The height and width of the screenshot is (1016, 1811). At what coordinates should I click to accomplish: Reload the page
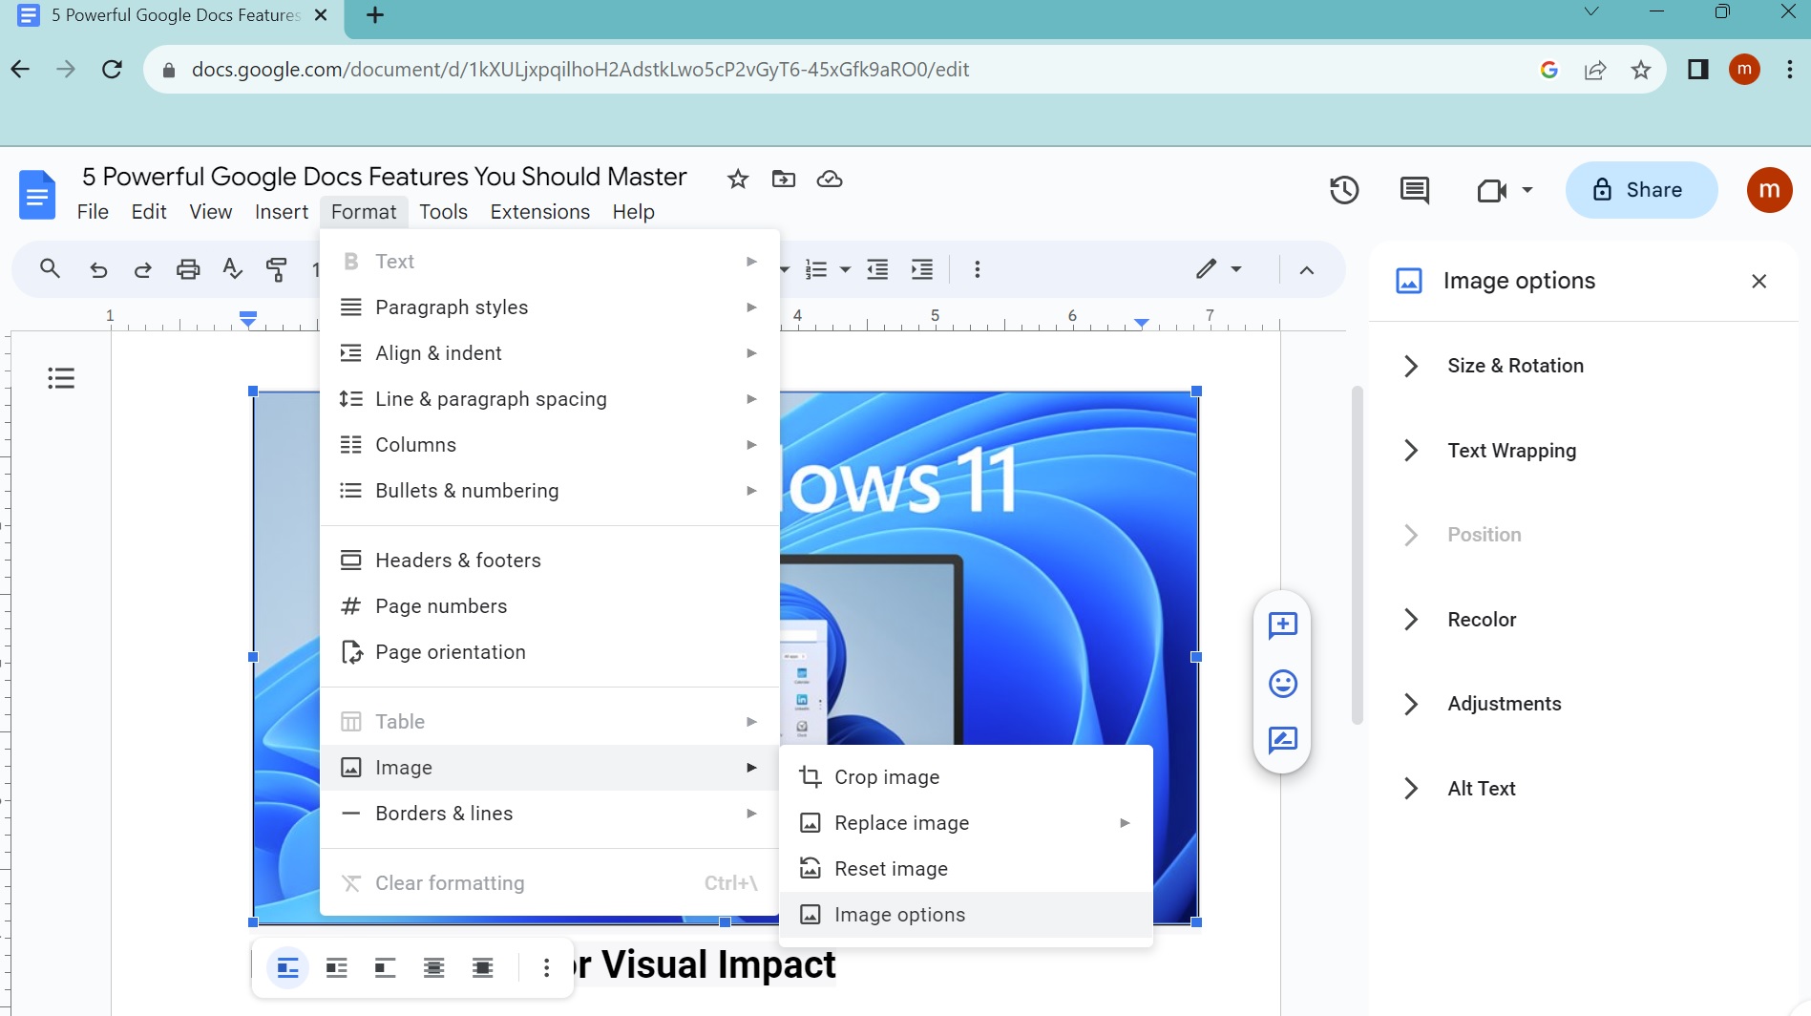pos(112,70)
